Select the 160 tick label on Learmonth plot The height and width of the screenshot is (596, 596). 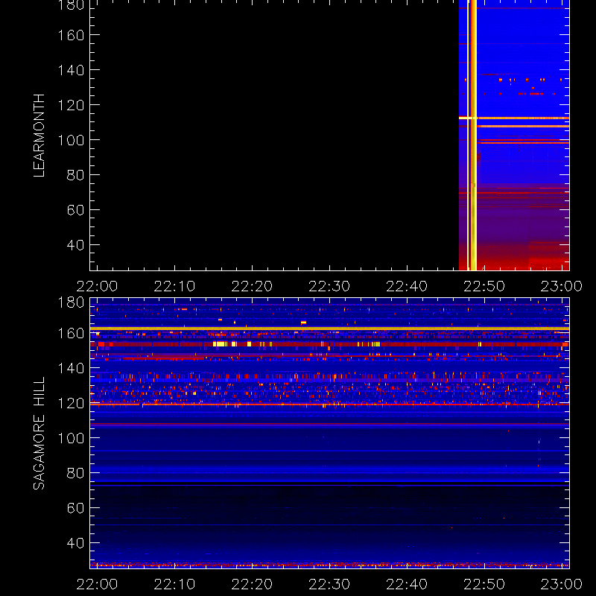71,35
